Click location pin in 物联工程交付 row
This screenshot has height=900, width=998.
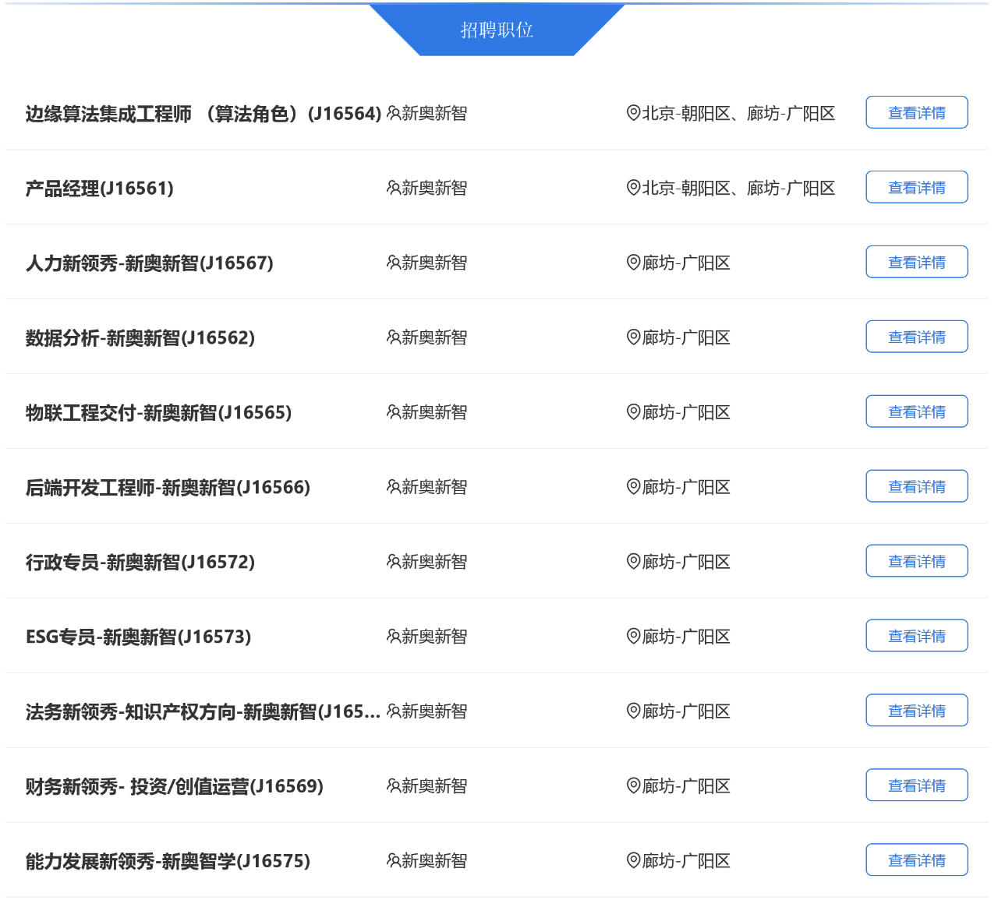click(634, 412)
